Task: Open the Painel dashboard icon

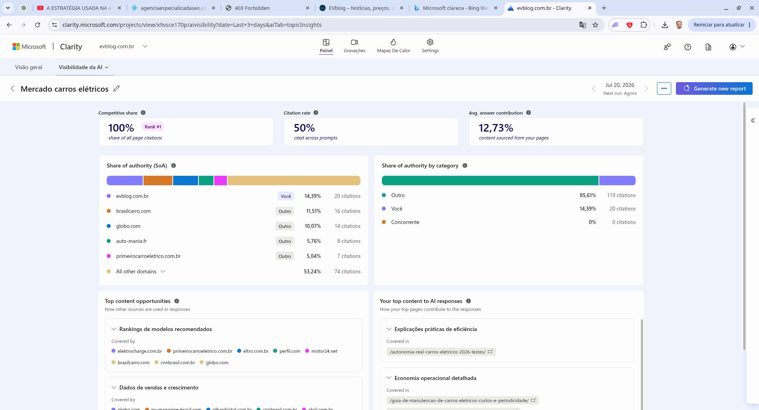Action: 326,45
